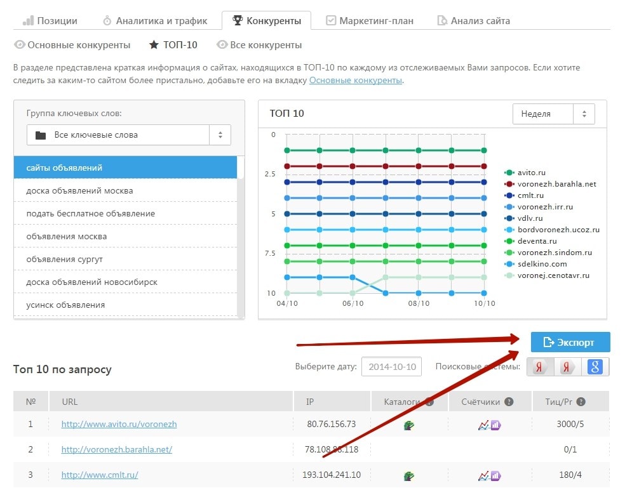This screenshot has width=632, height=488.
Task: Click the catalog icon in cmlt.ru row
Action: click(x=409, y=475)
